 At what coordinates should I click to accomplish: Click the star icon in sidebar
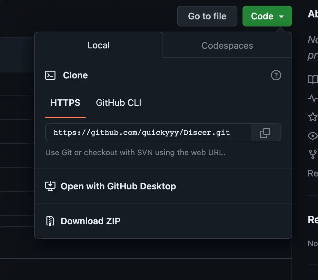(x=313, y=117)
